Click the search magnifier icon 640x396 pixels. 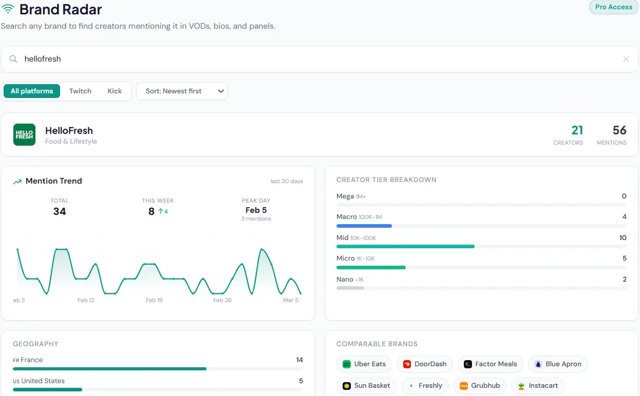13,58
